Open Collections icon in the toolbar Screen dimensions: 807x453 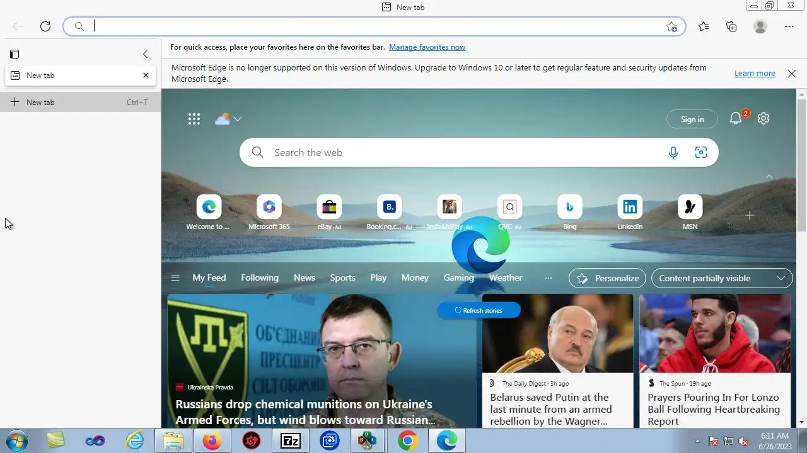731,26
